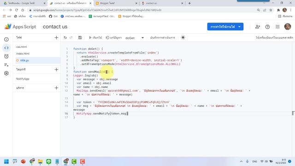Add a service with plus icon
Viewport: 295px width, 166px height.
click(x=56, y=88)
